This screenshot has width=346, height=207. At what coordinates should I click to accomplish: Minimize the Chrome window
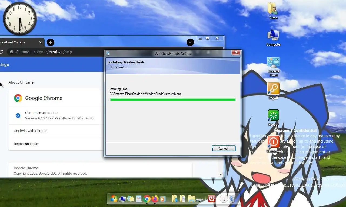coord(200,39)
